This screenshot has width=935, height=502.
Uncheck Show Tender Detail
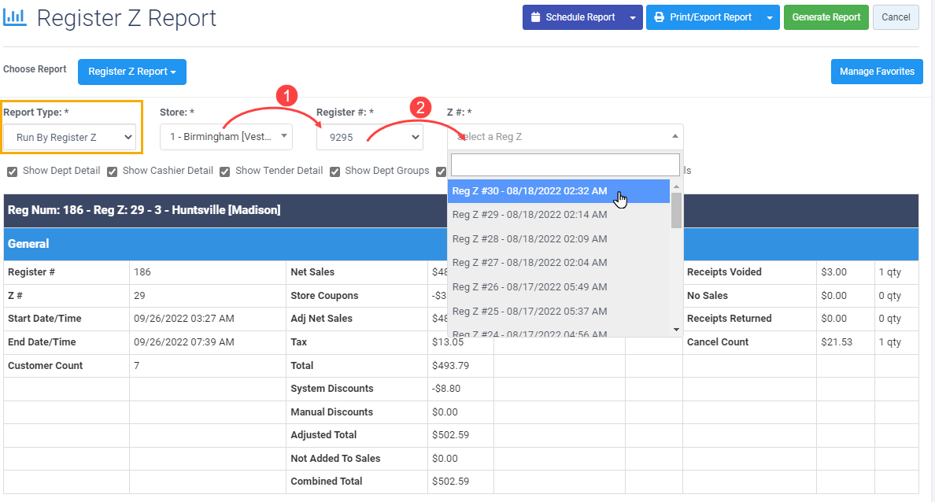(x=225, y=172)
